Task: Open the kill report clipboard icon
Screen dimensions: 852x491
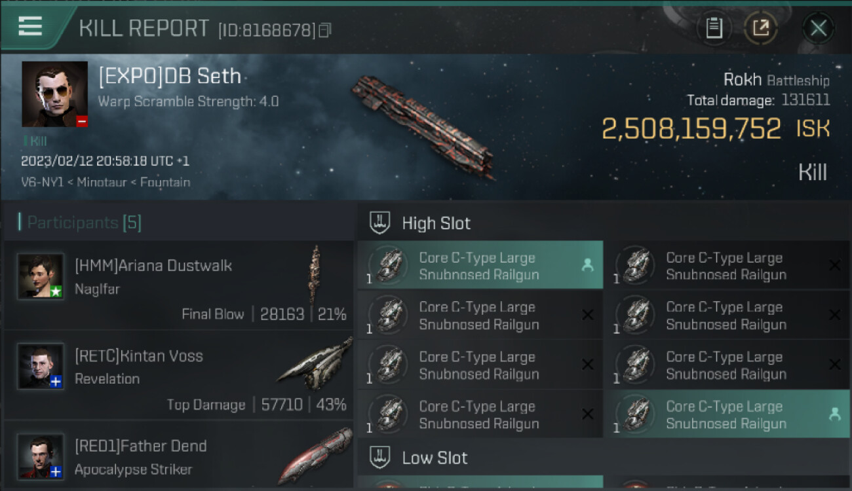Action: pyautogui.click(x=714, y=28)
